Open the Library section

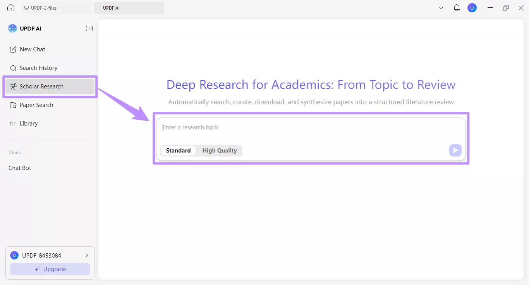tap(50, 124)
